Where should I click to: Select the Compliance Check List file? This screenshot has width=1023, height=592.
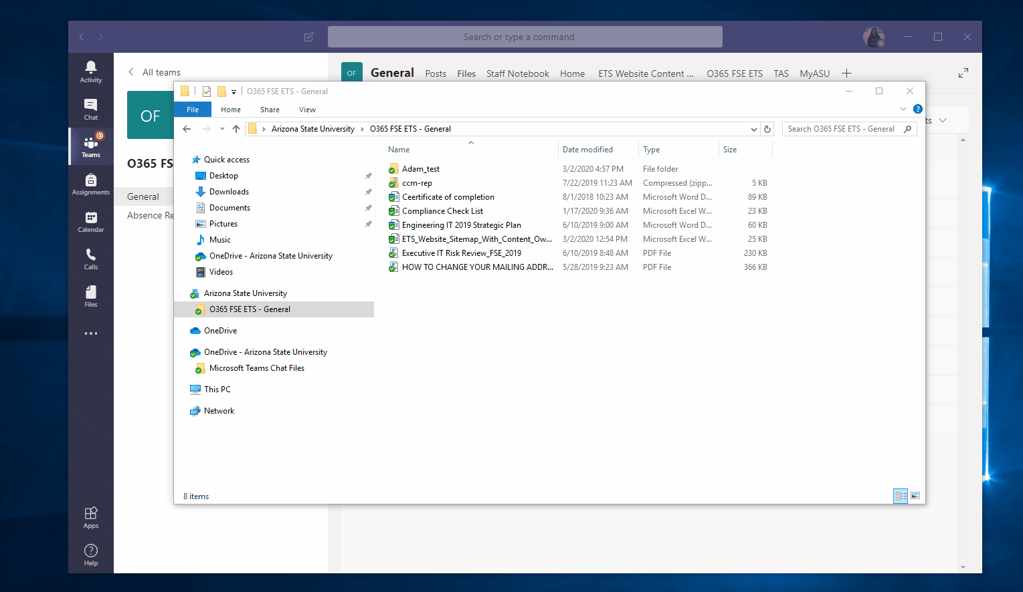click(x=442, y=211)
